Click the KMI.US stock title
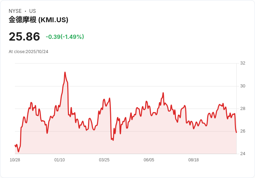 point(38,20)
